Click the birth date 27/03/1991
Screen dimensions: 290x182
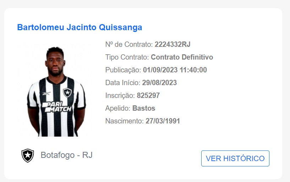pyautogui.click(x=163, y=121)
